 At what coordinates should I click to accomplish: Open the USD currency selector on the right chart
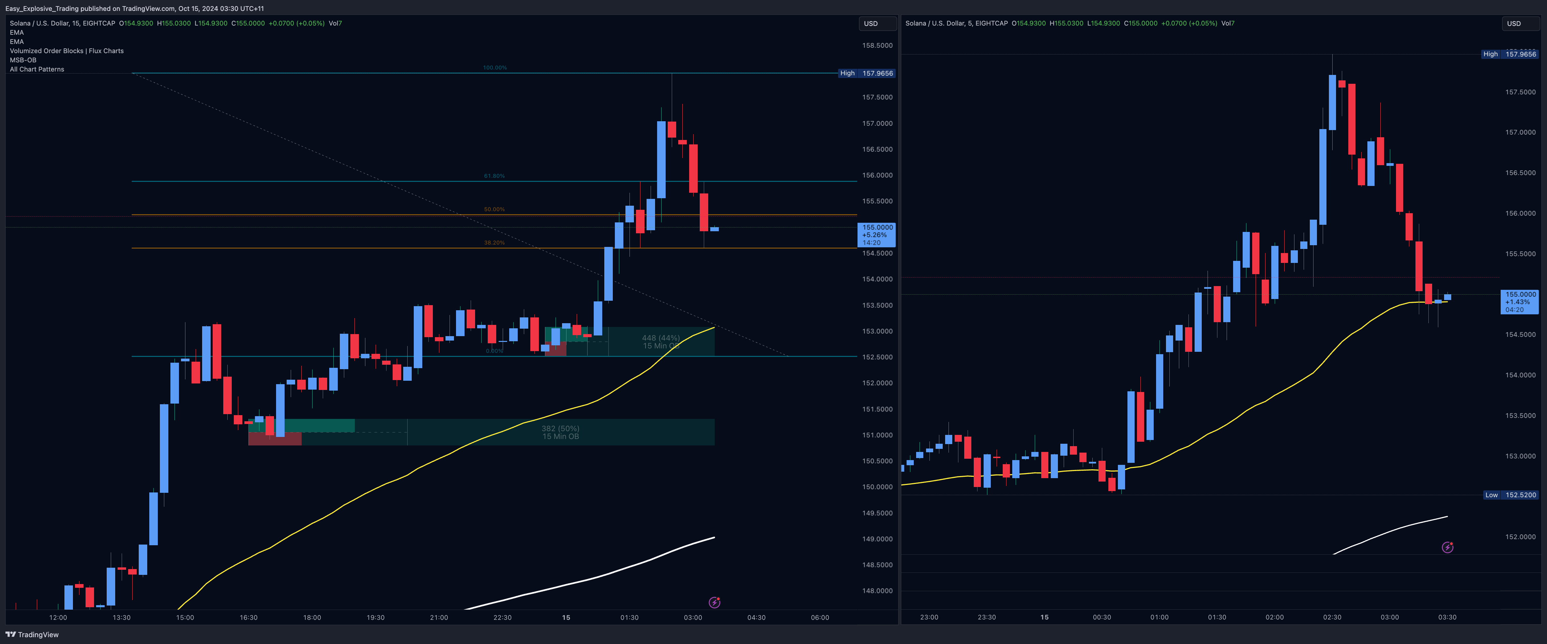pos(1520,23)
